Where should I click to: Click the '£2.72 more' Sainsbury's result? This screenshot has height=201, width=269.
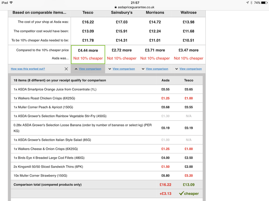(x=122, y=50)
